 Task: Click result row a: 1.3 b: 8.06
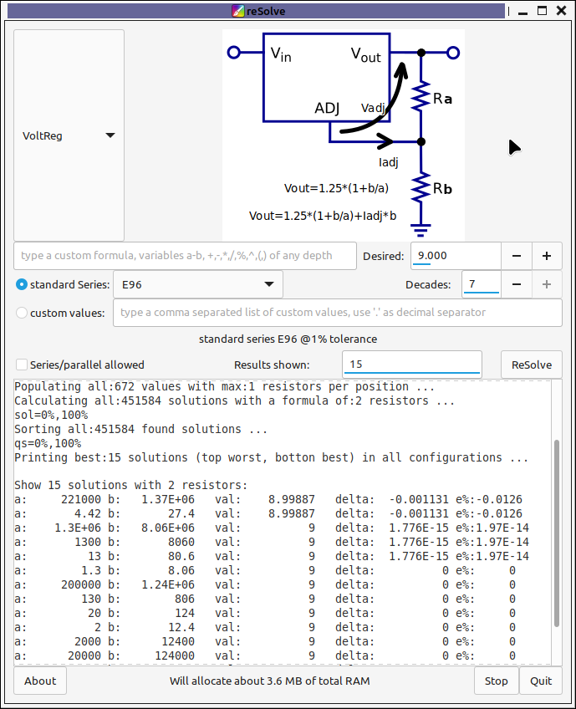click(x=265, y=571)
